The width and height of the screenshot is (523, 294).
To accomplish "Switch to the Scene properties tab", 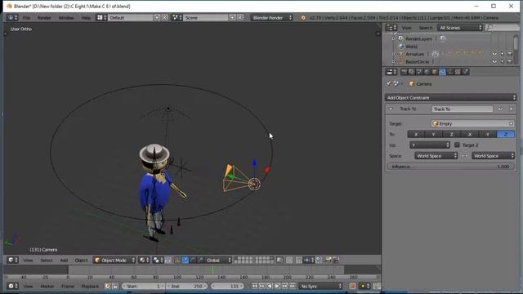I will pos(419,72).
